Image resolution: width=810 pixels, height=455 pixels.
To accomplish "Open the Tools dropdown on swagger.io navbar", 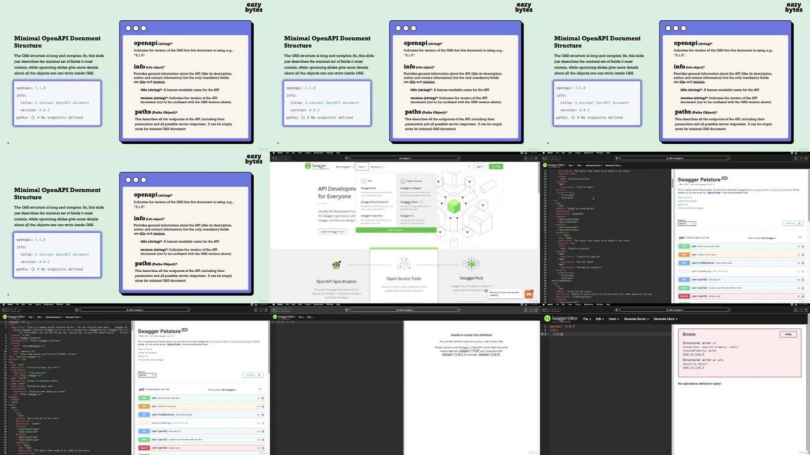I will 361,167.
